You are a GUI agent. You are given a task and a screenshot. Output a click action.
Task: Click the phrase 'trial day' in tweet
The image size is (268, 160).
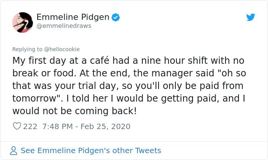click(98, 86)
